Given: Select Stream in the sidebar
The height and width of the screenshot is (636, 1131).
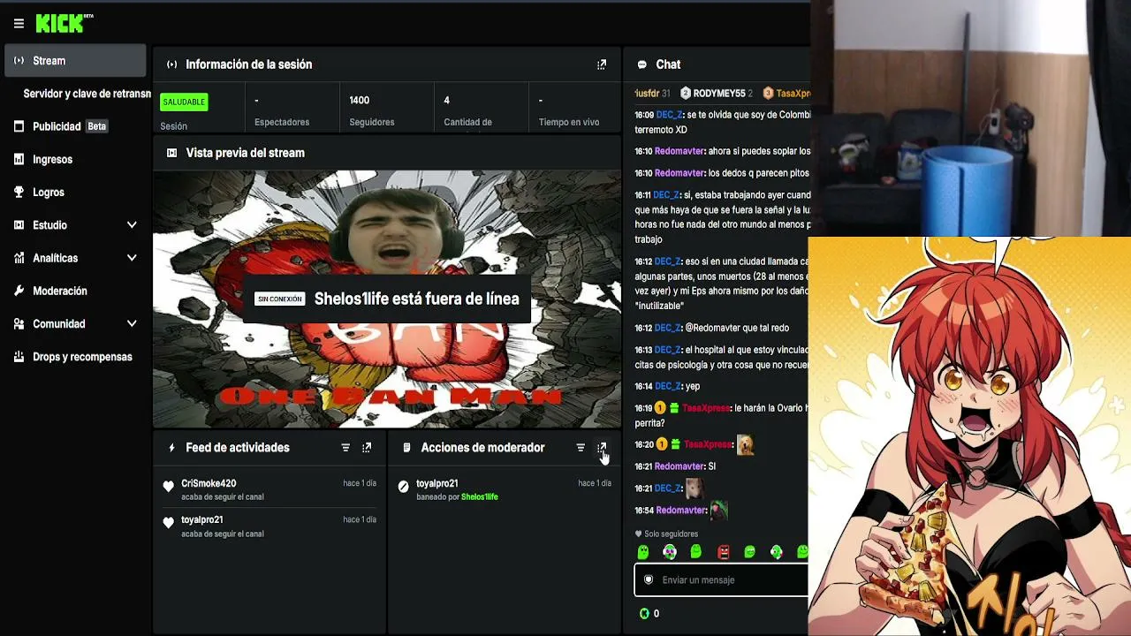Looking at the screenshot, I should click(x=75, y=61).
